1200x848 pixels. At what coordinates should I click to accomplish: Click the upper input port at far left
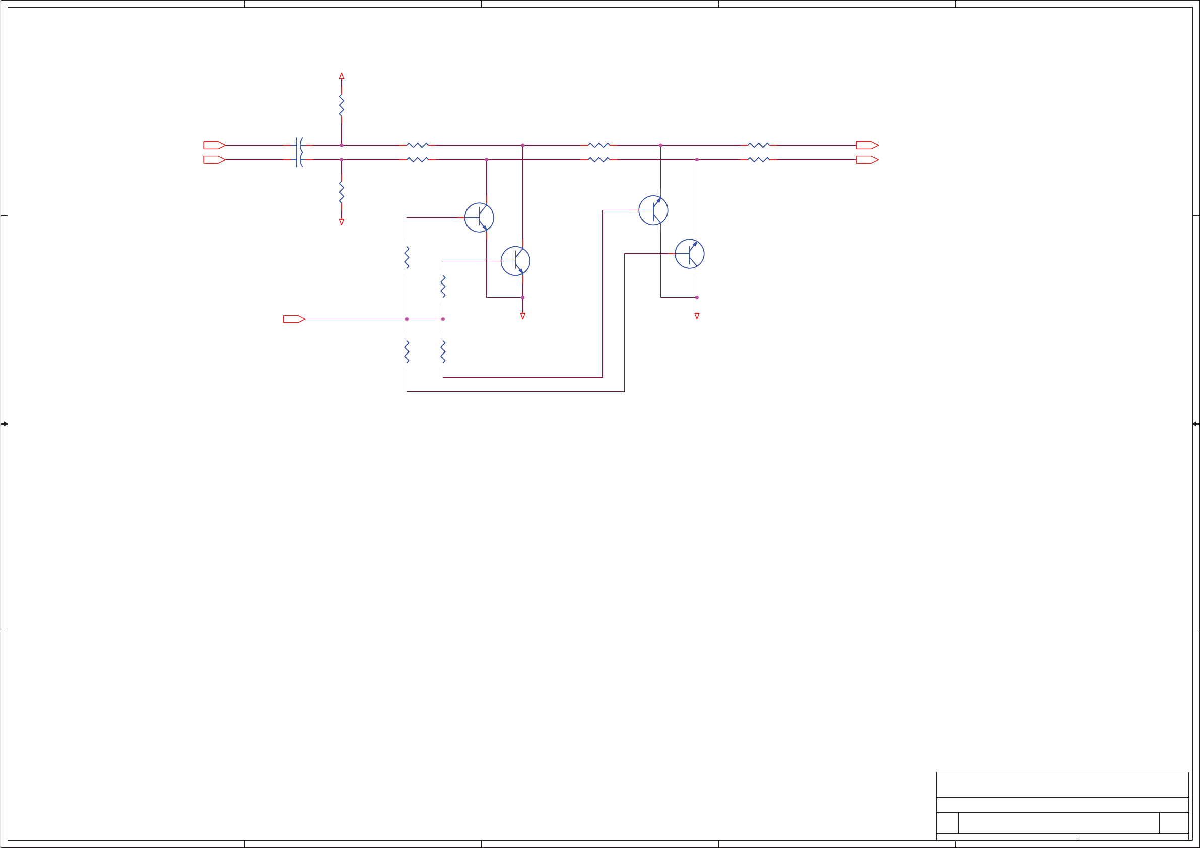tap(214, 145)
